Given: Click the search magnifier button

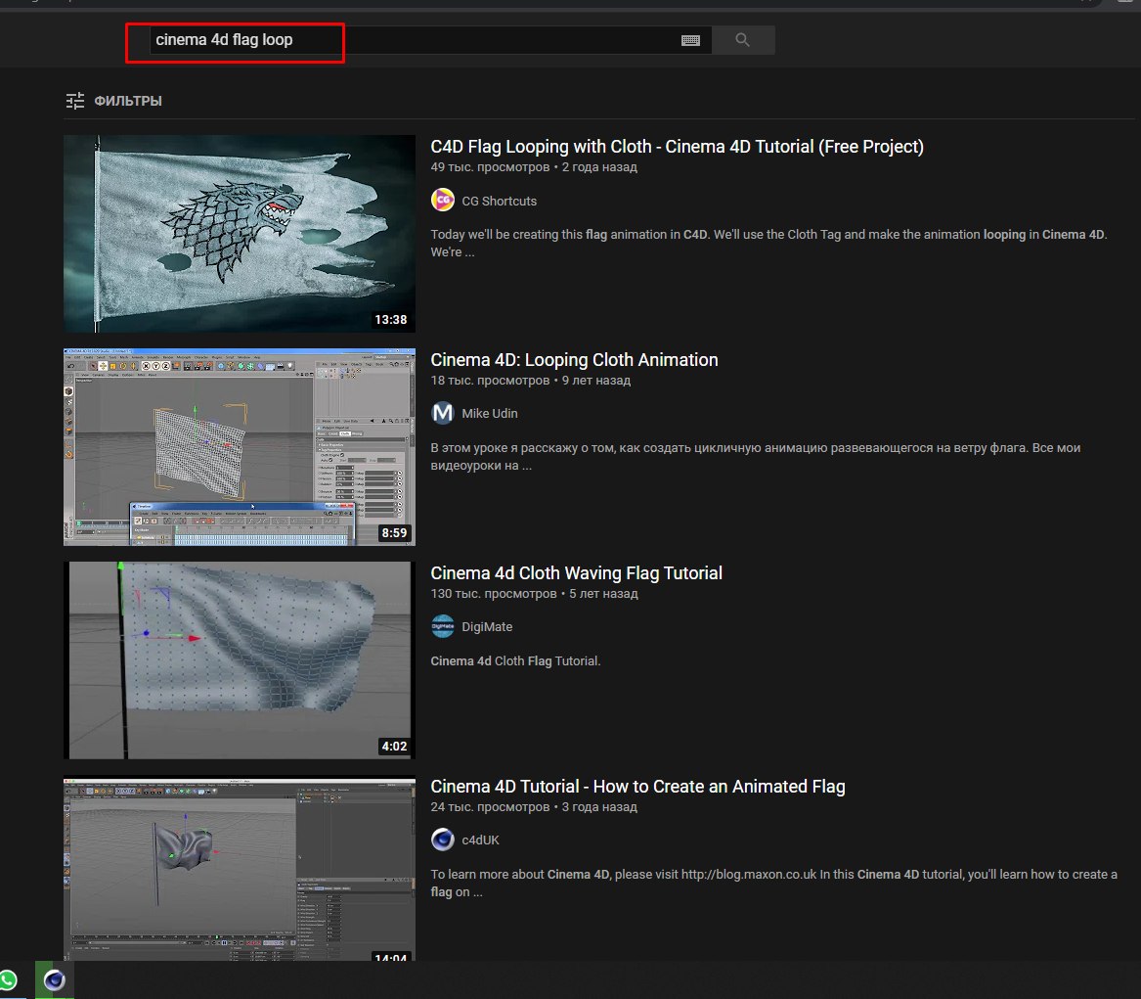Looking at the screenshot, I should click(x=742, y=40).
